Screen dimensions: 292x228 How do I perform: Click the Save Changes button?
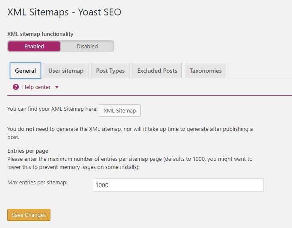29,215
